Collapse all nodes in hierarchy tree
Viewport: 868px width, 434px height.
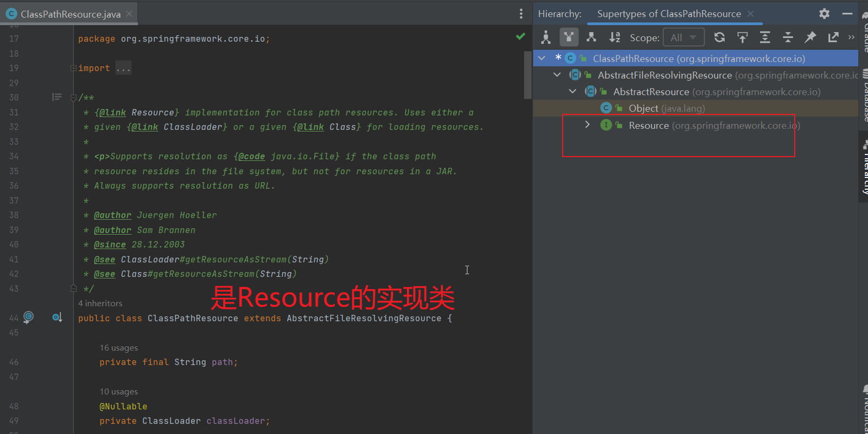pyautogui.click(x=788, y=37)
